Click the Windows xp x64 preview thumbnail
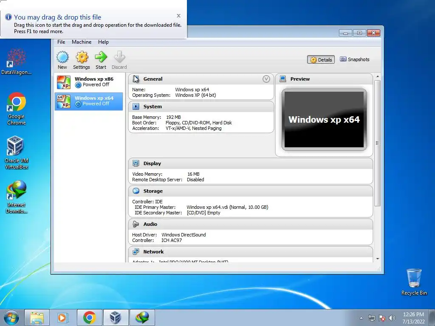The image size is (435, 326). (324, 119)
